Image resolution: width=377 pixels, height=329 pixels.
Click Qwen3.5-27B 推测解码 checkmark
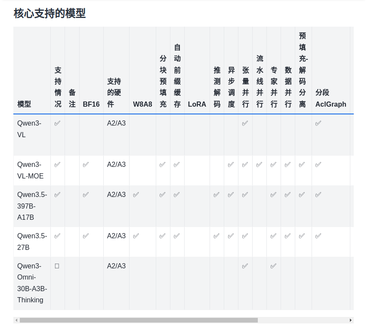click(x=216, y=236)
